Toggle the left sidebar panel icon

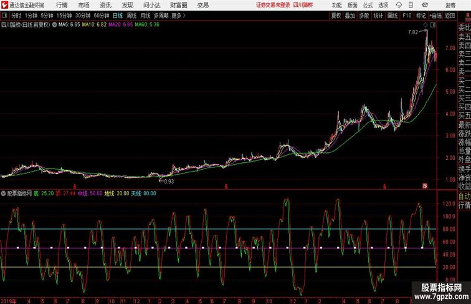coord(4,15)
